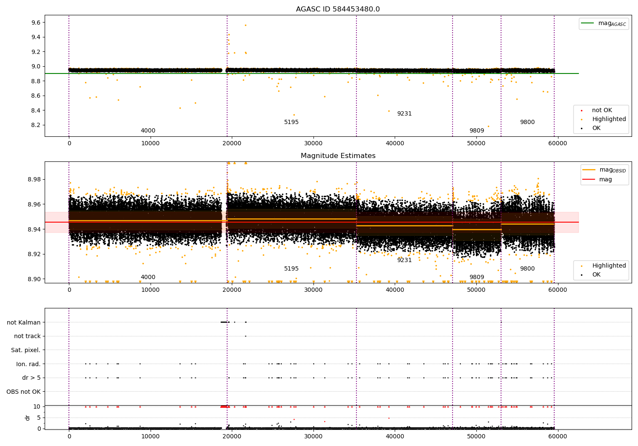This screenshot has width=638, height=446.
Task: Click obsid label 9231 in the top plot
Action: 404,114
